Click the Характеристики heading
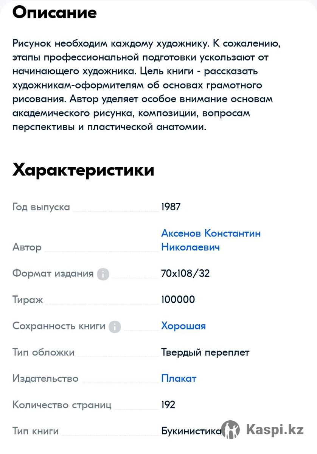Viewport: 317px width, 454px height. tap(83, 170)
